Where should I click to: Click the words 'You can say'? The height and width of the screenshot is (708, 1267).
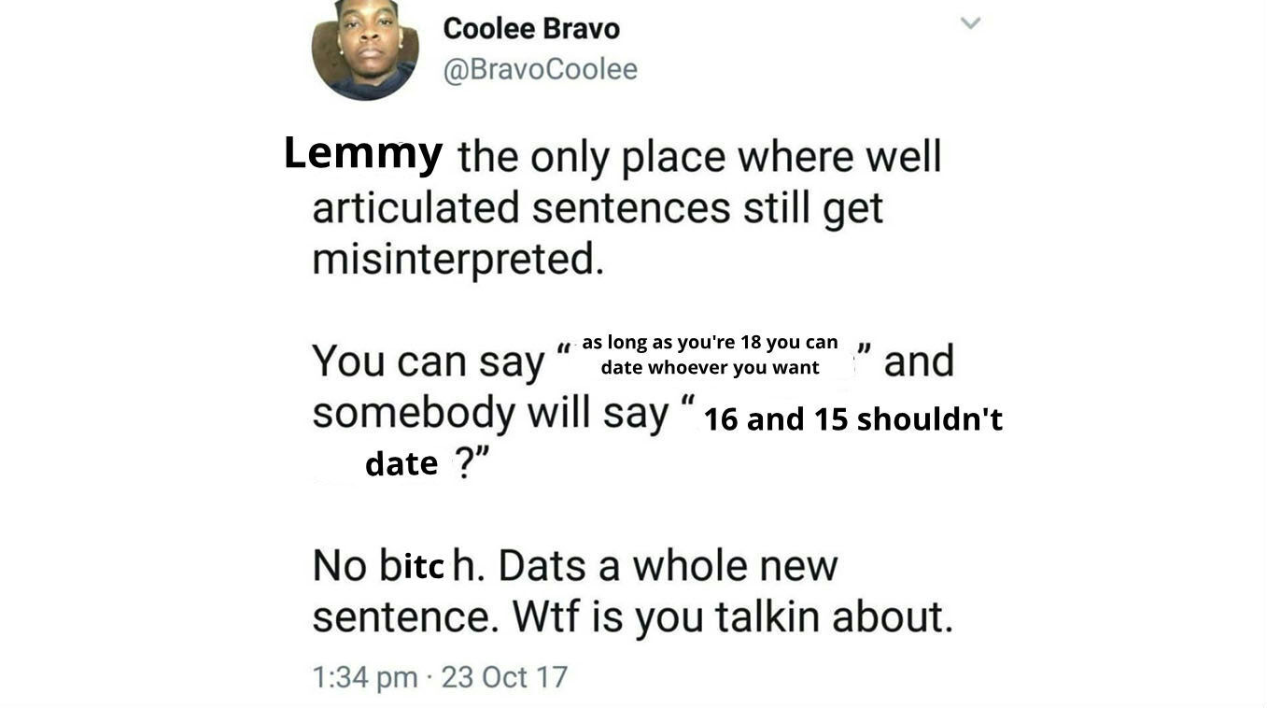coord(428,361)
